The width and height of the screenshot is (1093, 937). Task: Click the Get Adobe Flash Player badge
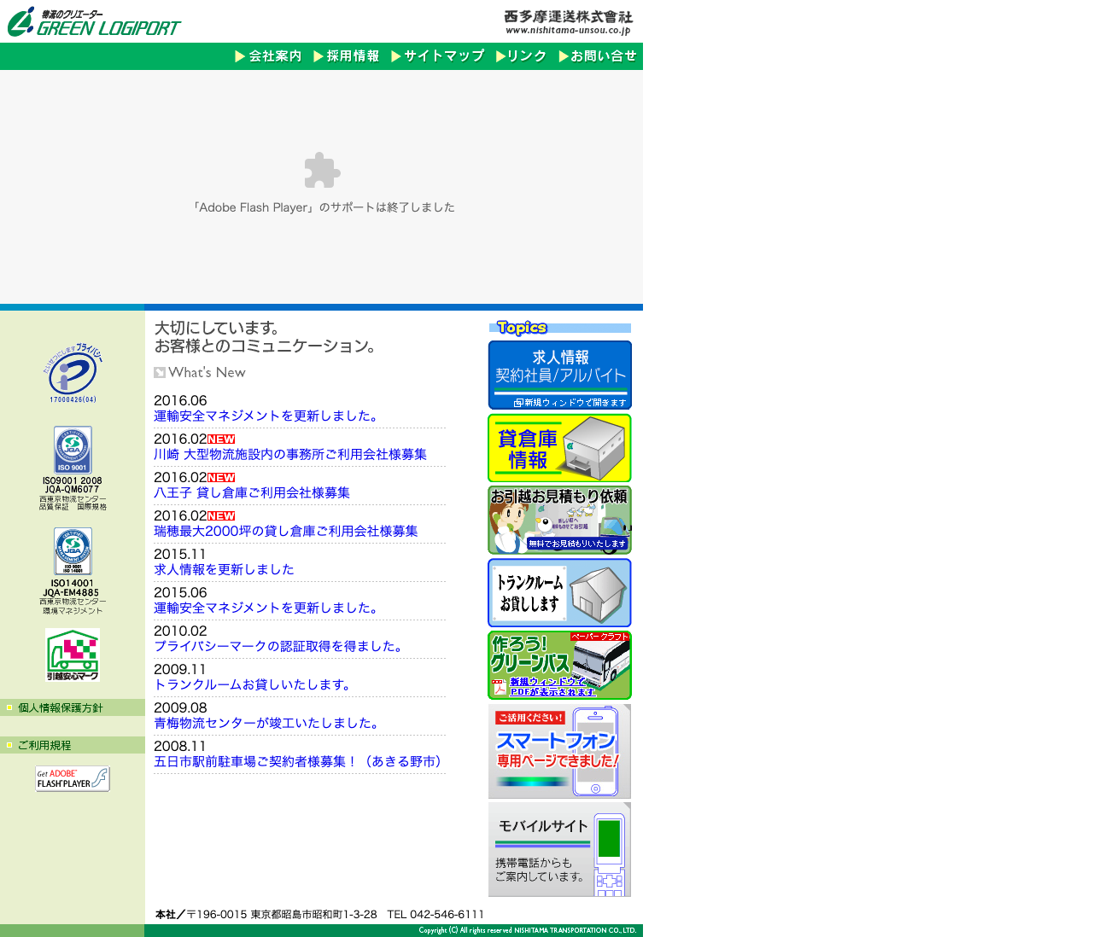73,779
